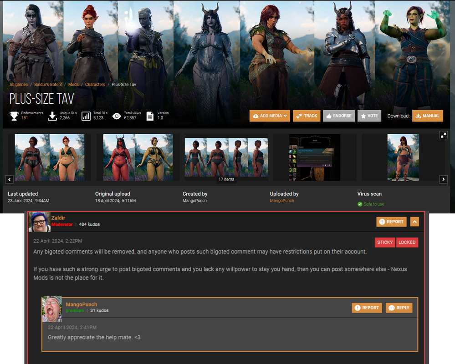455x364 pixels.
Task: Click the Total DLs bar chart icon
Action: pyautogui.click(x=86, y=116)
